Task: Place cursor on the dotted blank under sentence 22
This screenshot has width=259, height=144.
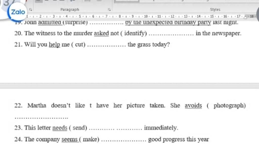Action: tap(41, 118)
